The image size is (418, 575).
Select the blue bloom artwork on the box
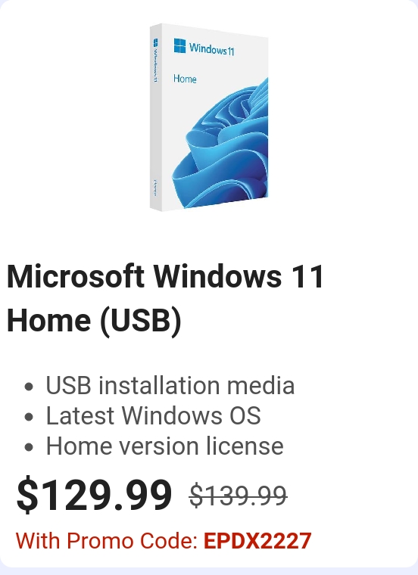click(x=220, y=145)
